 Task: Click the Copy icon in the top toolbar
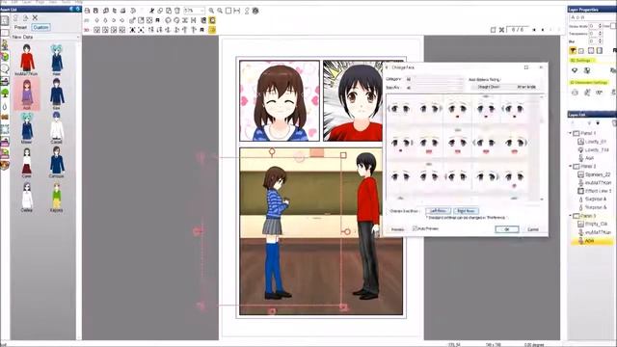point(160,11)
